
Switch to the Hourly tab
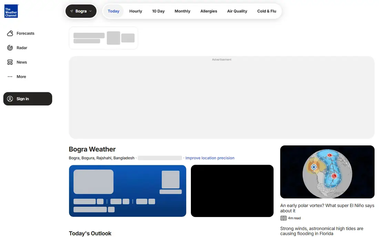pos(136,11)
